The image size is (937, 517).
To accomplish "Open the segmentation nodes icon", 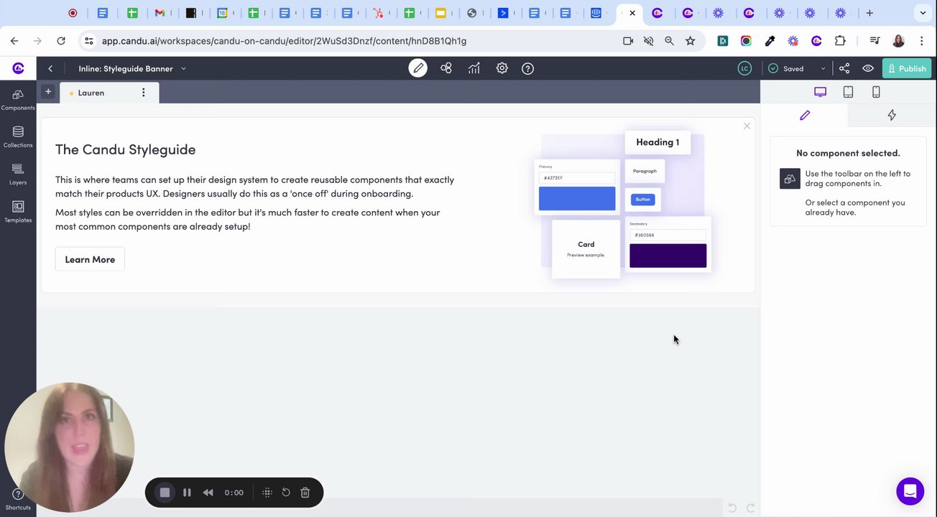I will [446, 68].
